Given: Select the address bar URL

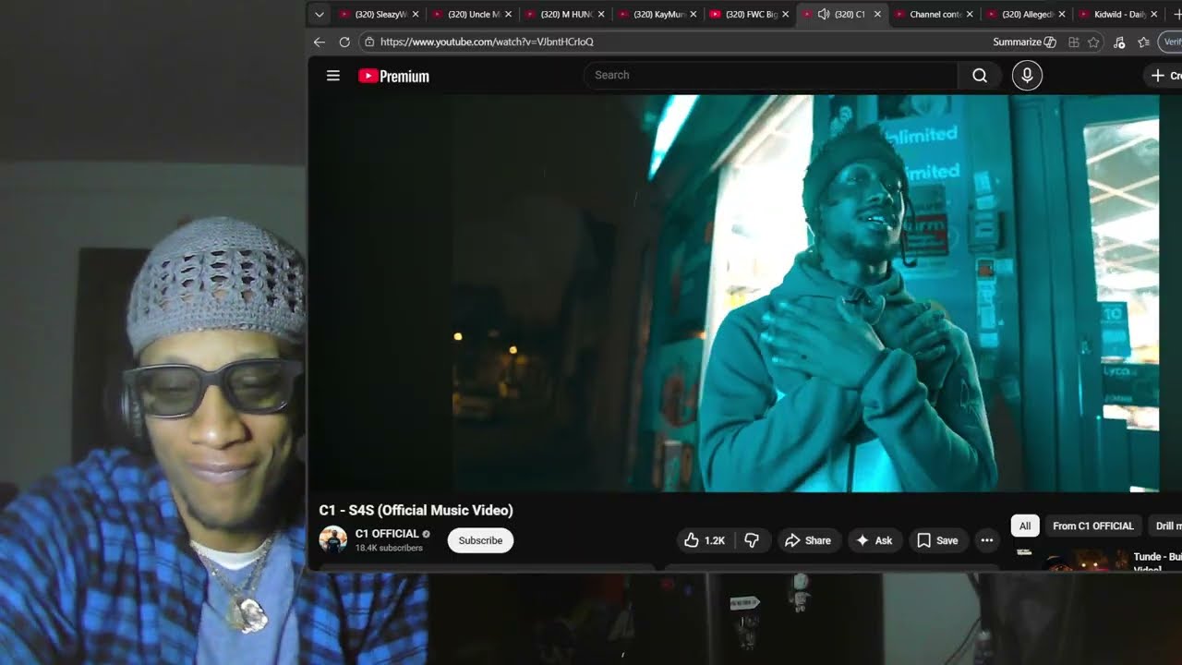Looking at the screenshot, I should 487,42.
